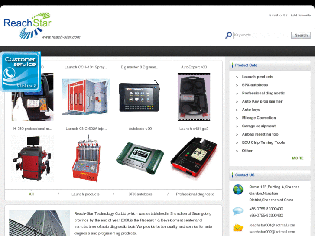
Task: Open the Digimaster 3 product image
Action: (139, 96)
